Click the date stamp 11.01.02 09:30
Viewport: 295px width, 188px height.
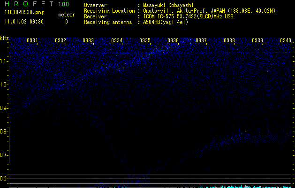pos(24,22)
